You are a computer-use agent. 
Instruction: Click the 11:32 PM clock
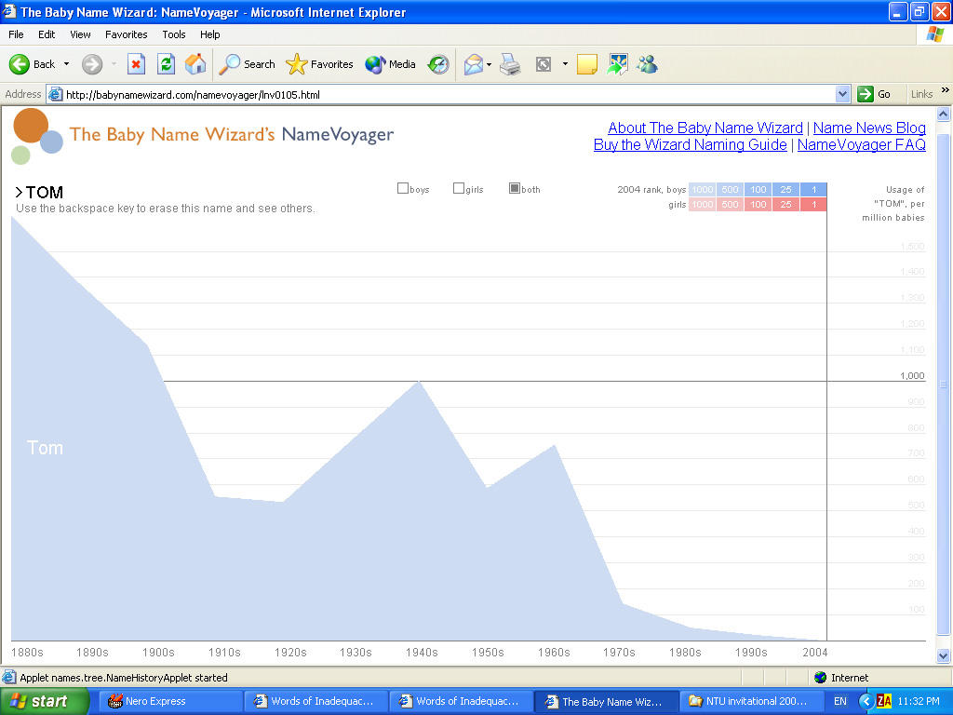coord(919,701)
